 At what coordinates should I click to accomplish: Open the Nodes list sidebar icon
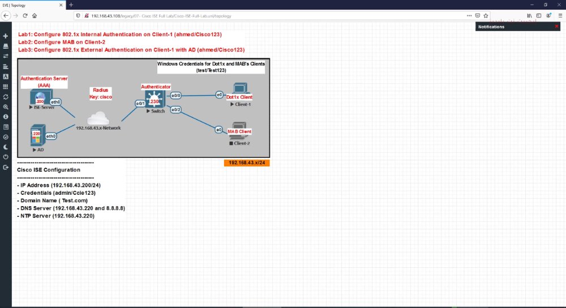[x=6, y=46]
